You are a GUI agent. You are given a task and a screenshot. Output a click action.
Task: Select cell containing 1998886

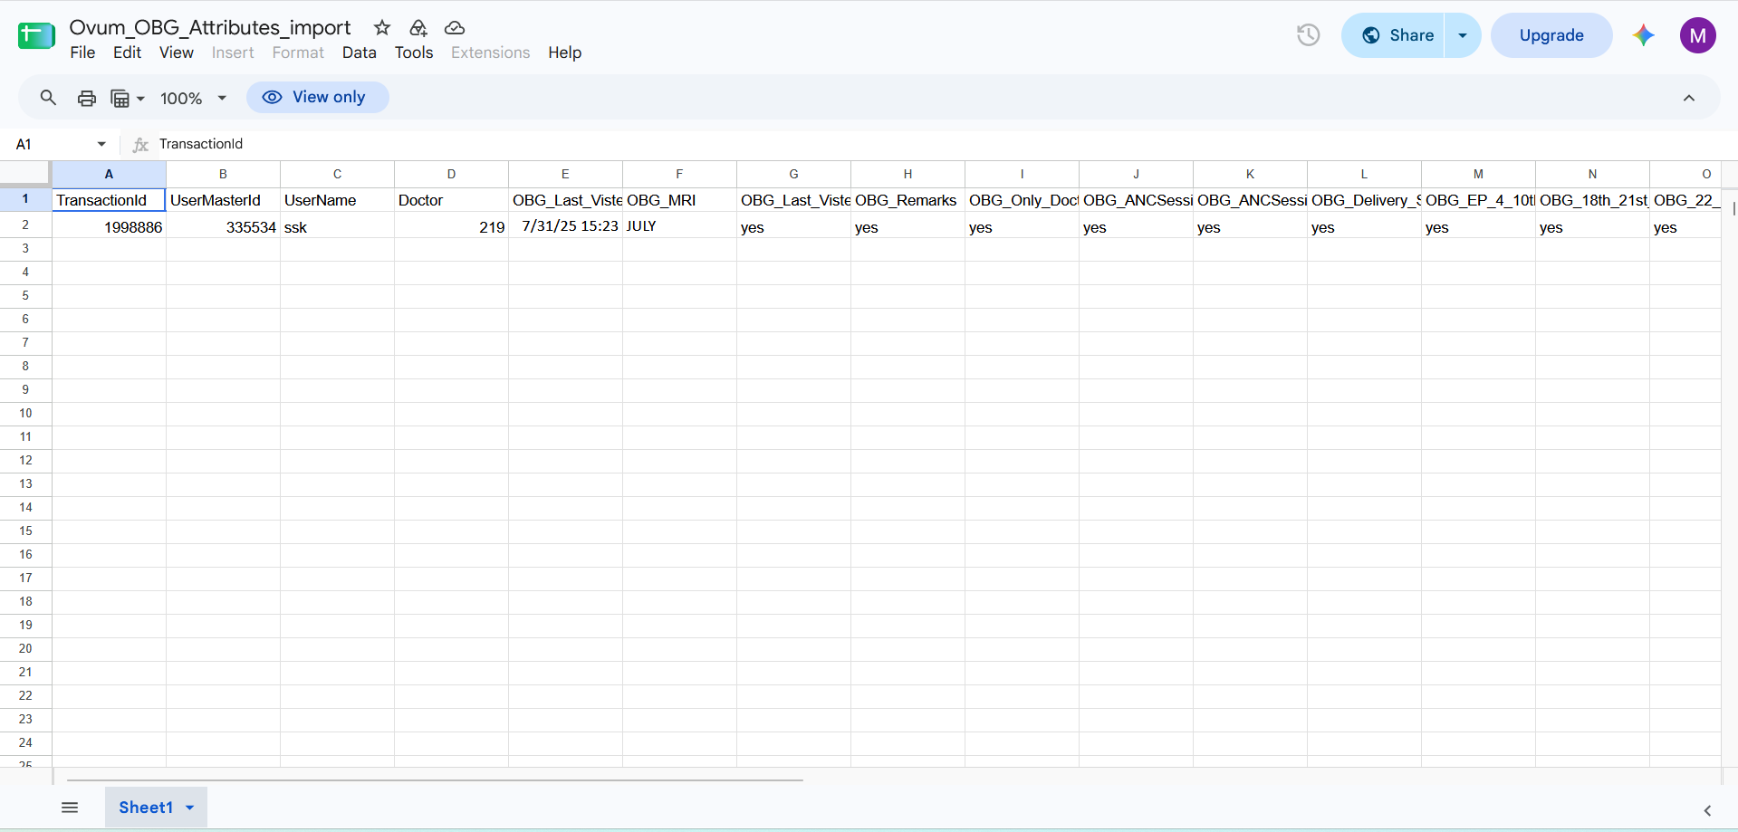(x=109, y=226)
